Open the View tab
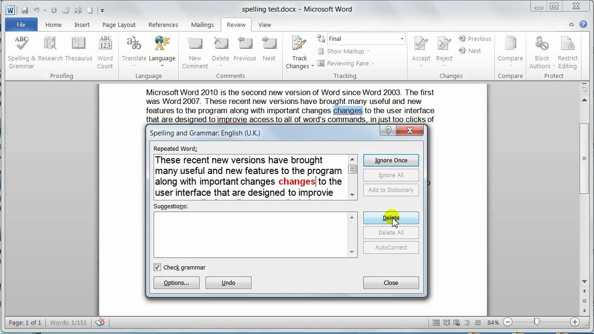 [265, 25]
